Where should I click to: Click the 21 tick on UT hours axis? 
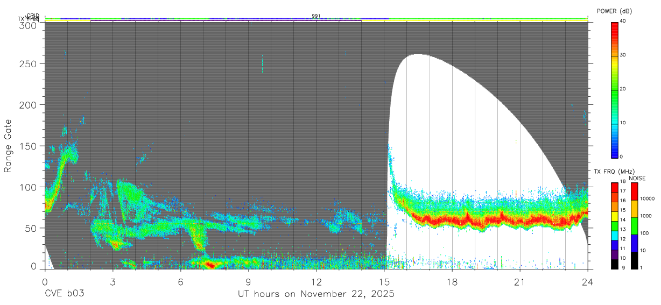[520, 282]
